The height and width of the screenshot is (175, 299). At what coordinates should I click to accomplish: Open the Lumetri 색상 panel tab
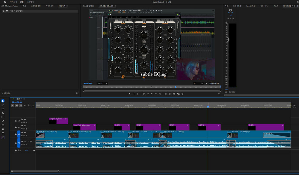coord(251,6)
